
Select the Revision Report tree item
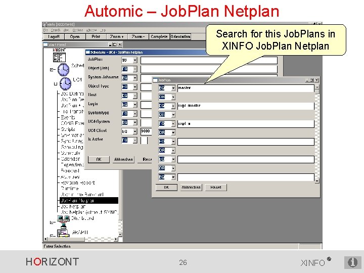coord(77,183)
